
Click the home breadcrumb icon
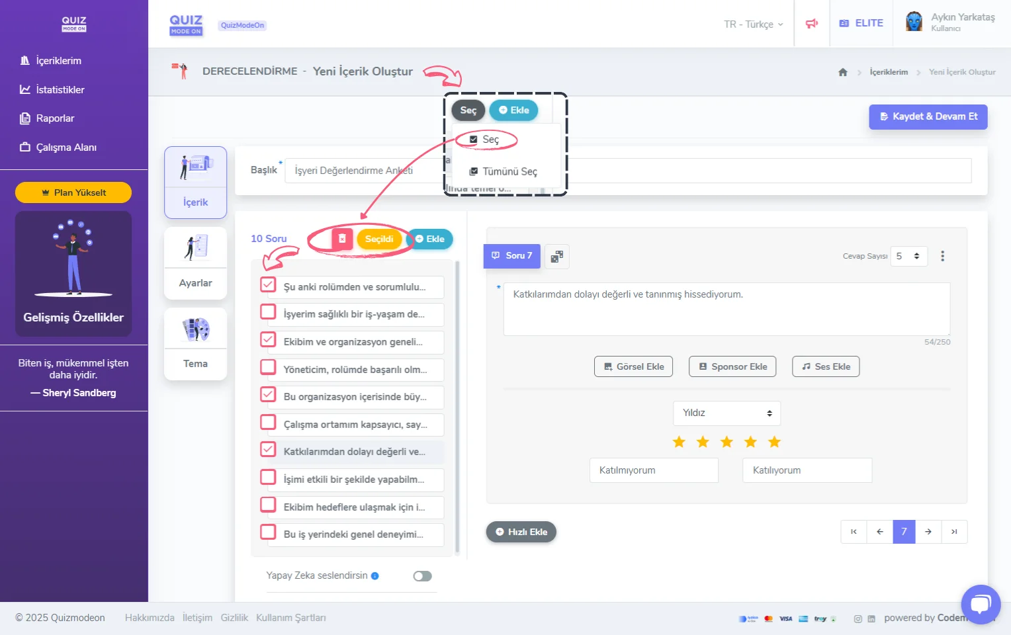(x=842, y=72)
